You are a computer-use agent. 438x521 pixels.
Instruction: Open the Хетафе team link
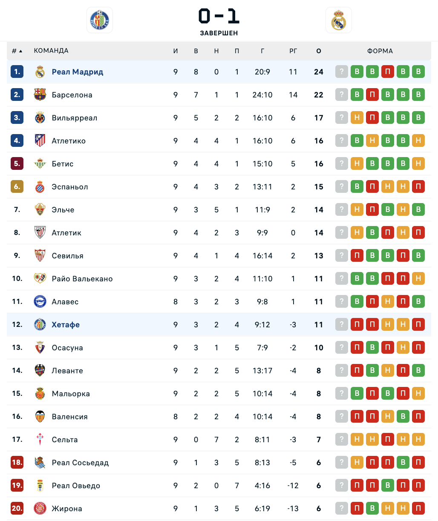click(66, 325)
